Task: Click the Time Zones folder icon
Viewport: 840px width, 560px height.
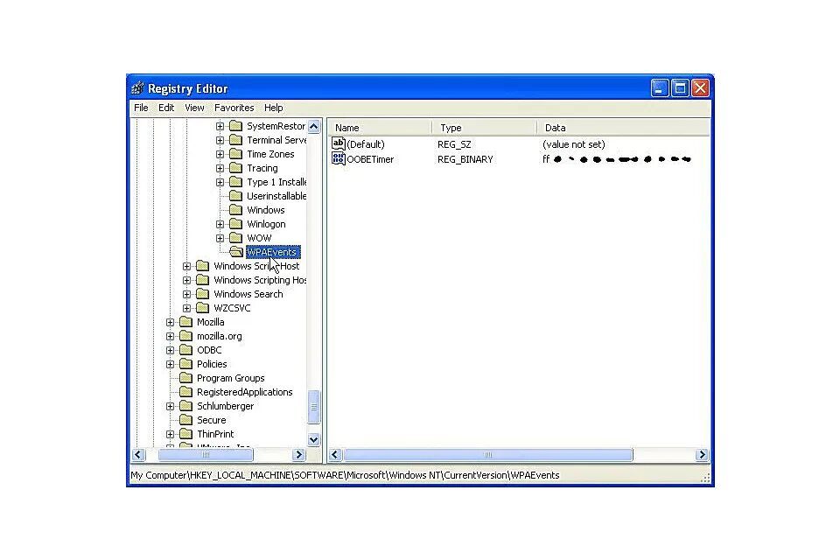Action: pos(235,154)
